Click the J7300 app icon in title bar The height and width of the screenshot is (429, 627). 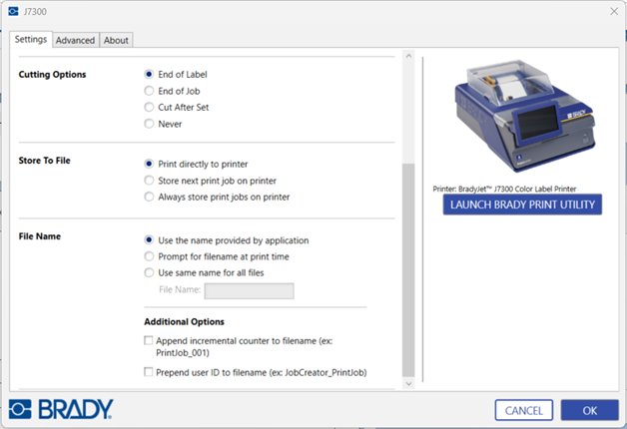[13, 10]
